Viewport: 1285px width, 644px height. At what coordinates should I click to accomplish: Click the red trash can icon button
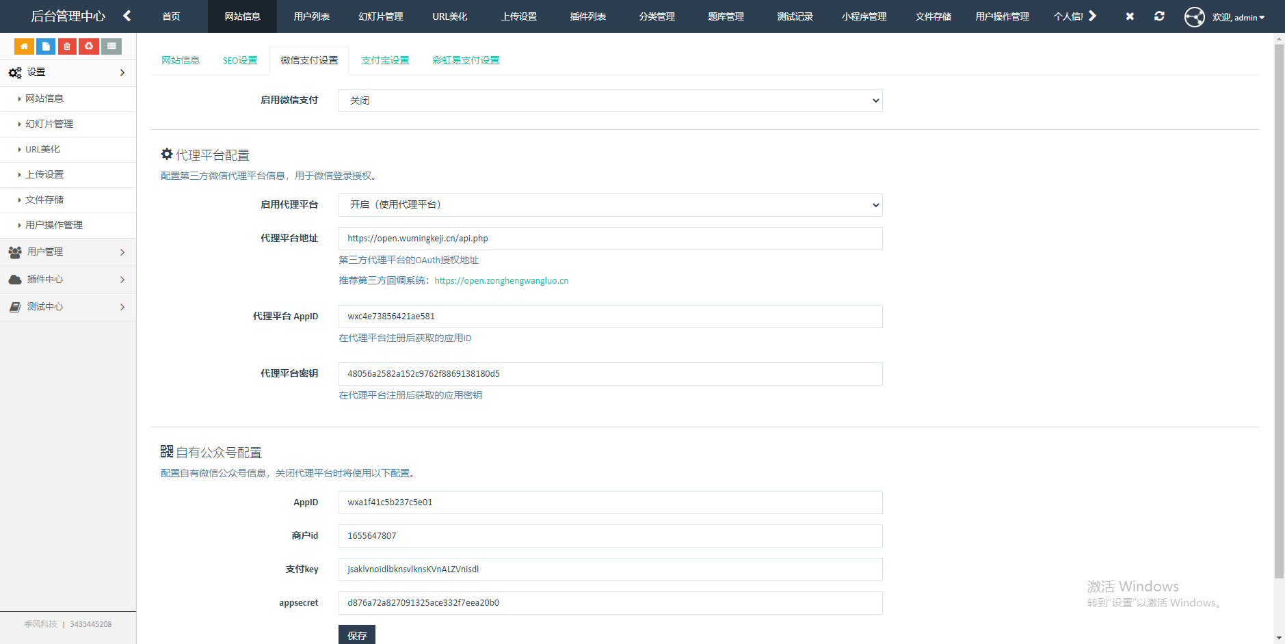67,46
